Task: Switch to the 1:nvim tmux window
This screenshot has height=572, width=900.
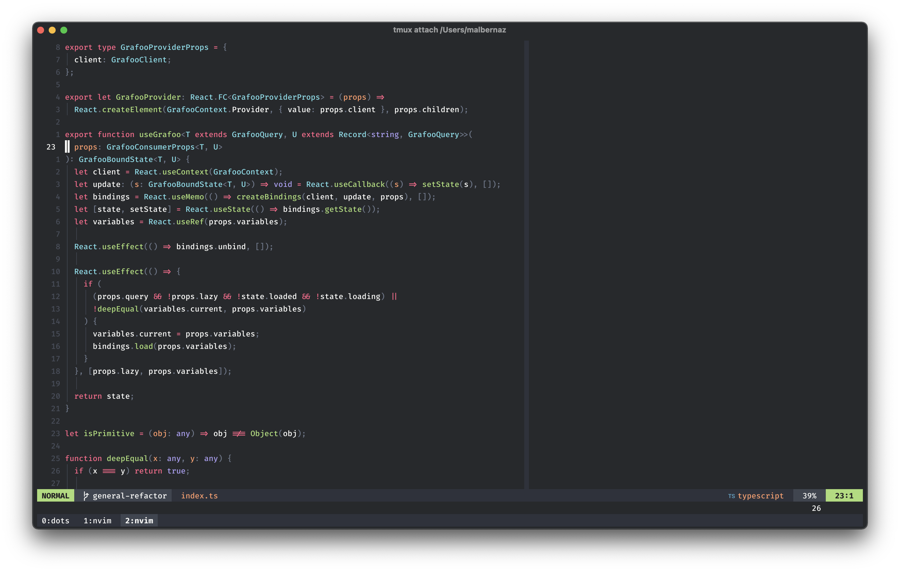Action: click(x=97, y=520)
